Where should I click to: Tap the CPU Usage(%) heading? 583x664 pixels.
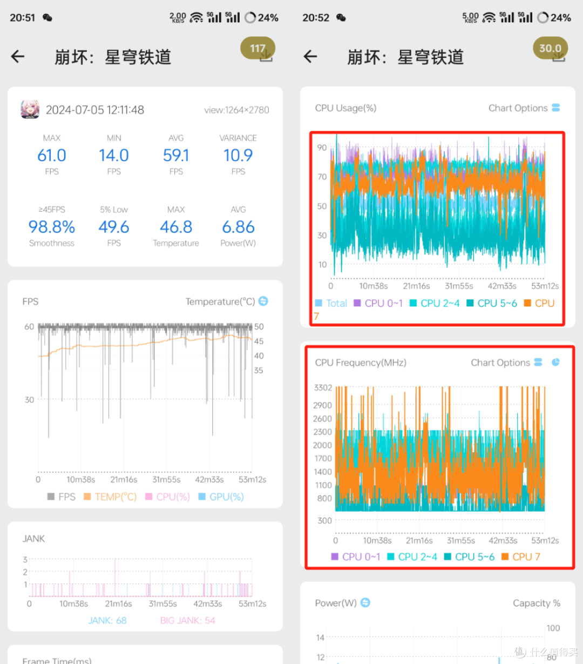pyautogui.click(x=345, y=108)
